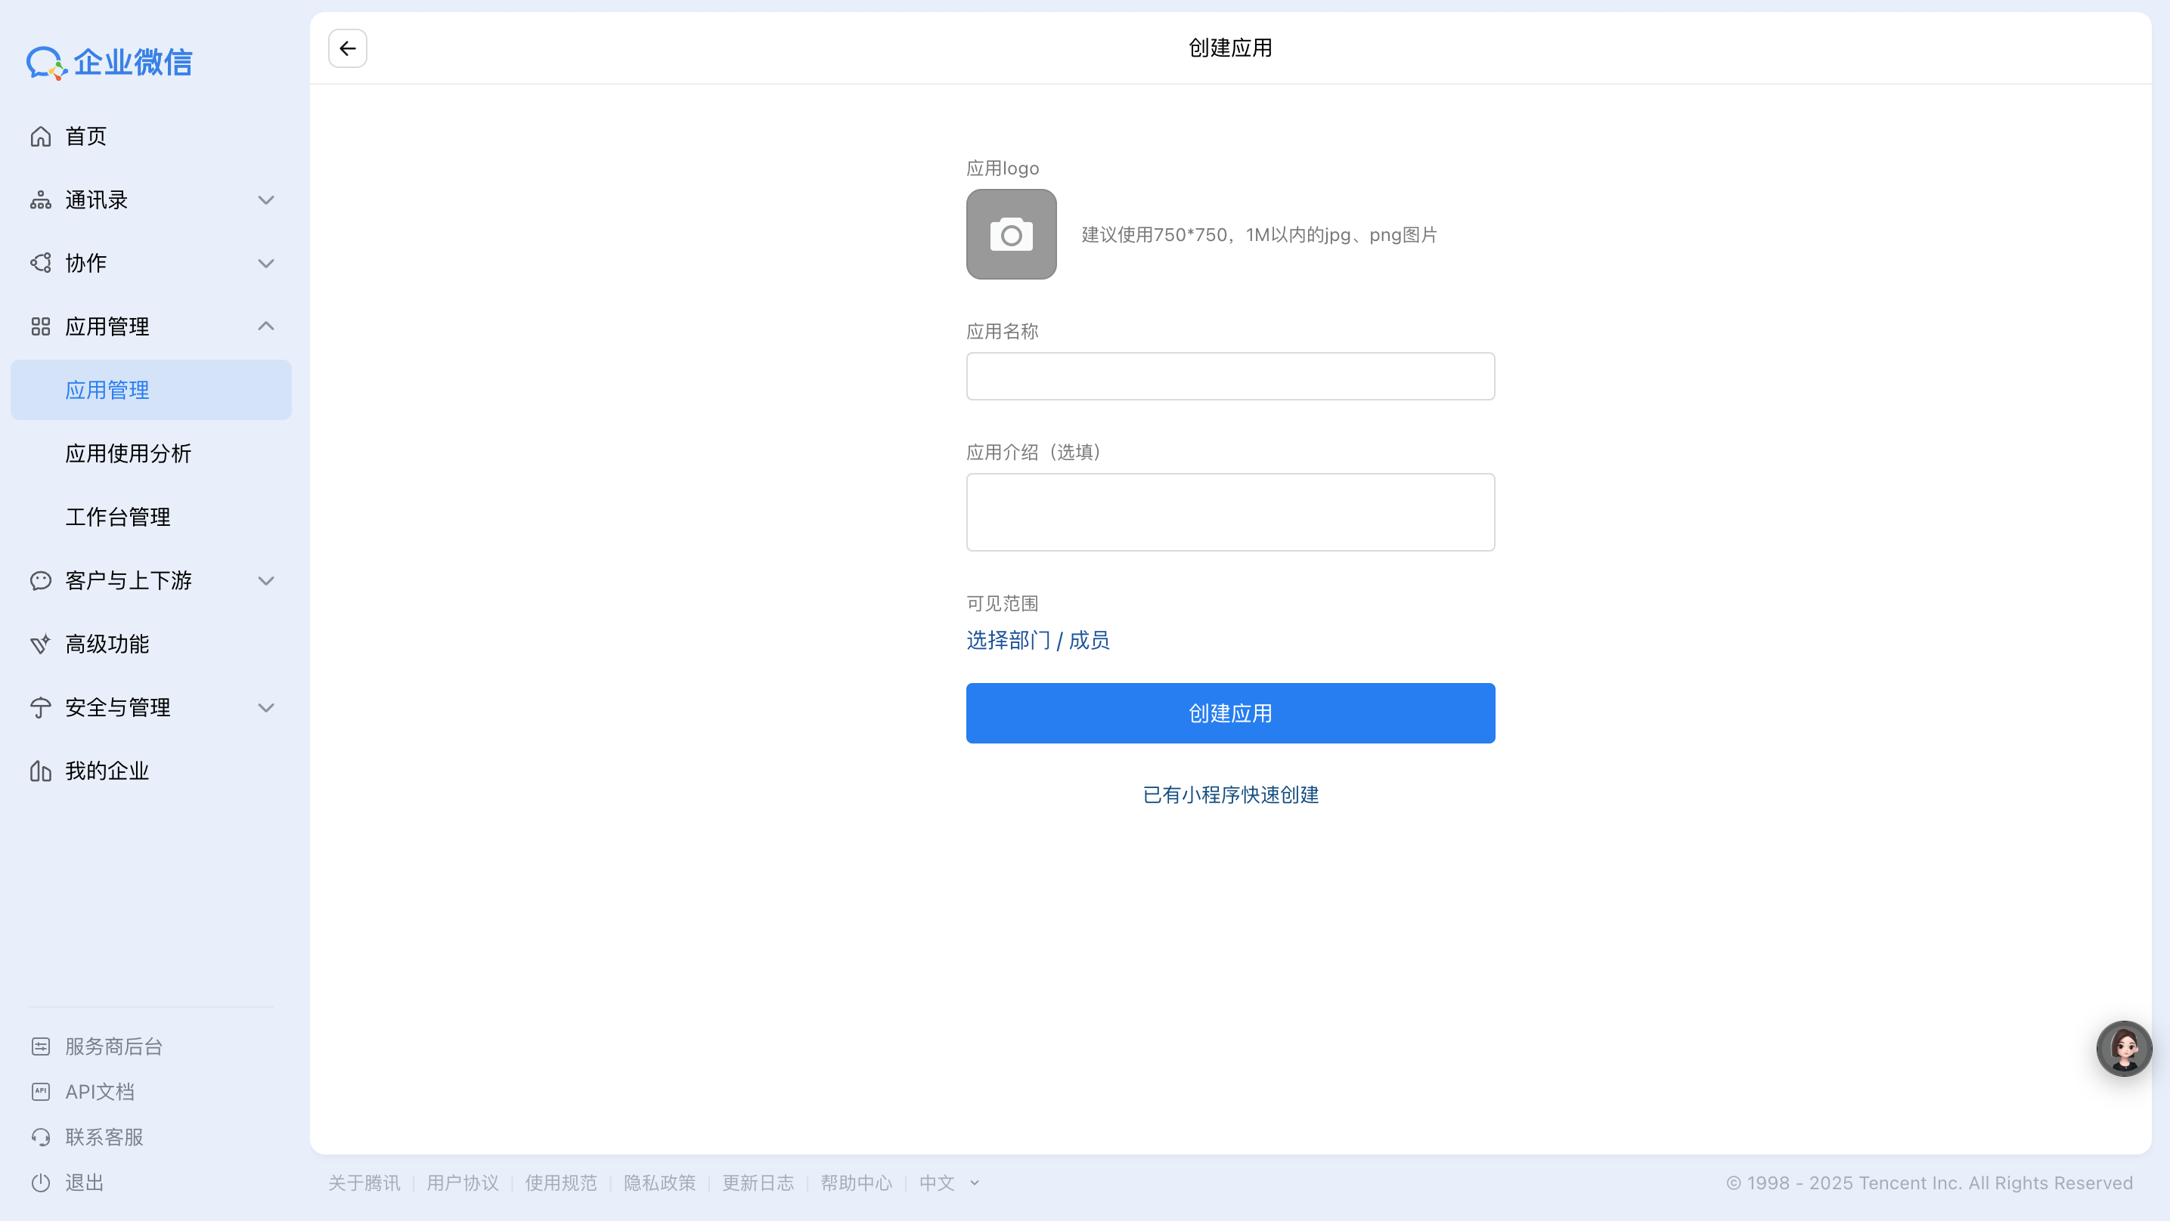Screen dimensions: 2170x1221
Task: Click the 首页 home icon
Action: pos(40,137)
